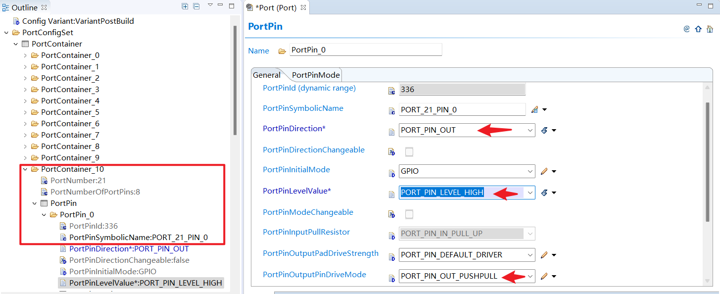Click Collapse All icon in Outline toolbar

click(196, 6)
